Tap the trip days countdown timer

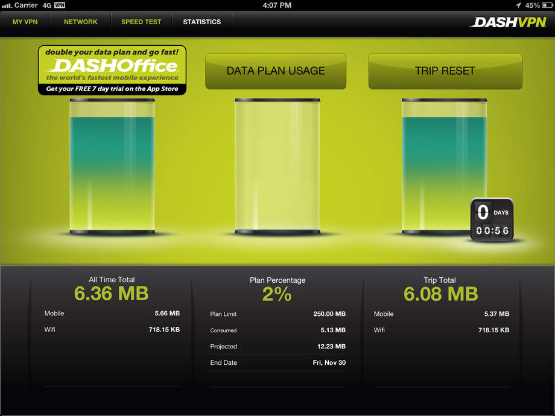click(x=492, y=219)
